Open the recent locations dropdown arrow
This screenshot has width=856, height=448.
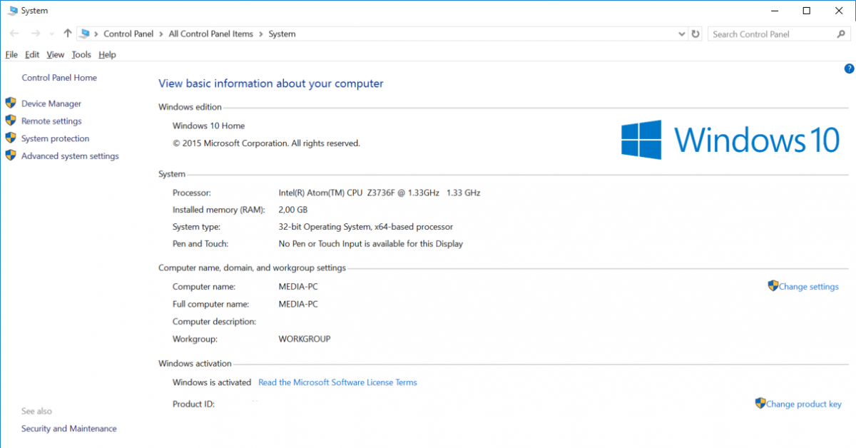pyautogui.click(x=51, y=34)
